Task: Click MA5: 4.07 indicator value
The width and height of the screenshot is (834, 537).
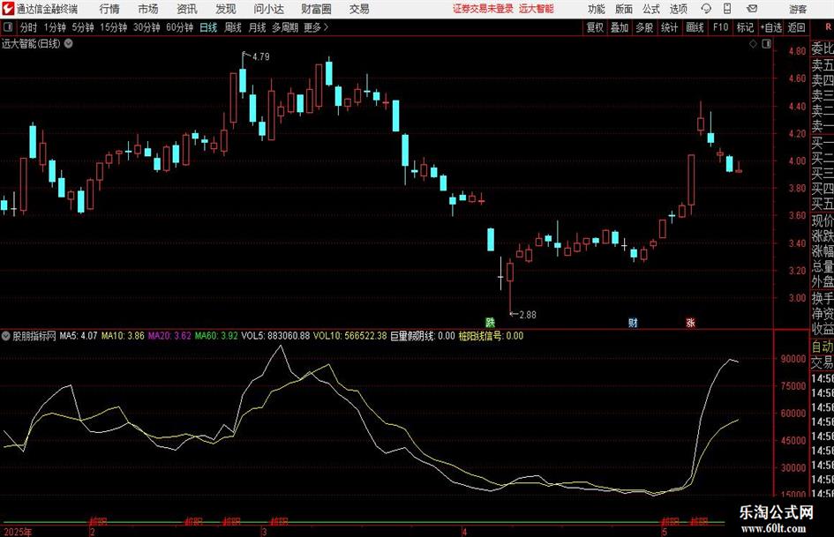Action: (79, 336)
